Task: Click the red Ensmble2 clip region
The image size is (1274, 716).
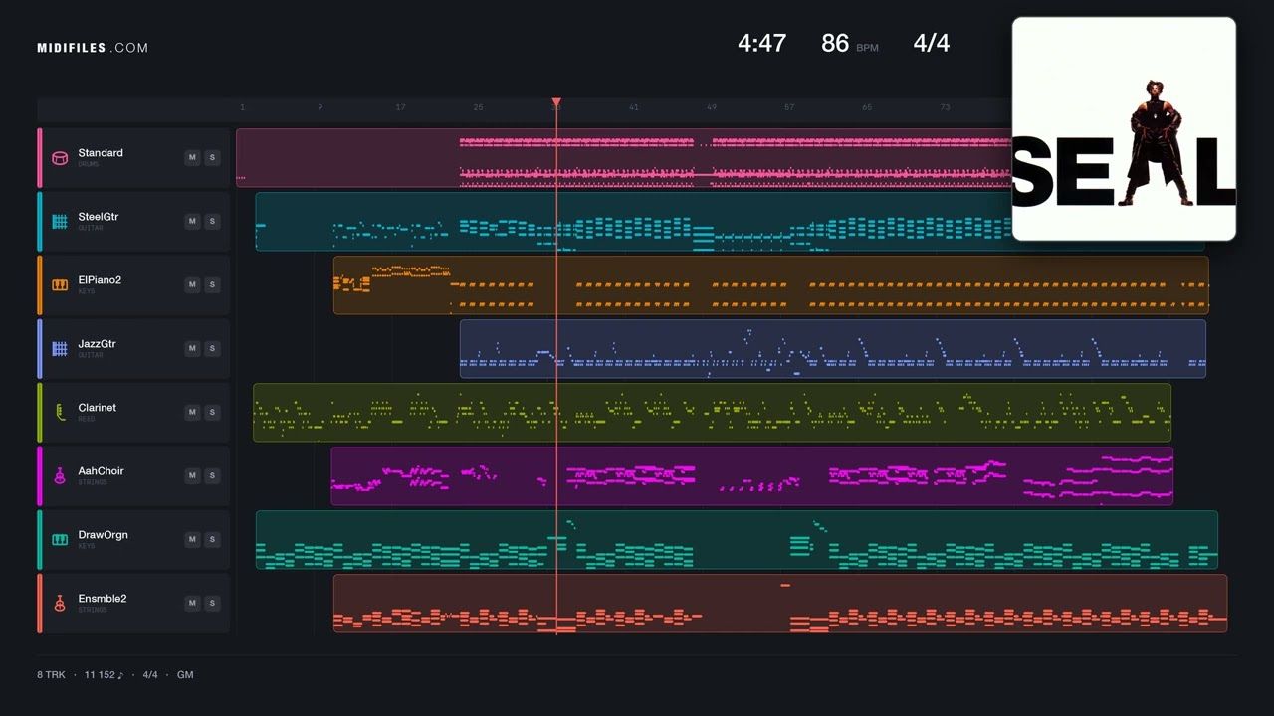Action: [x=779, y=603]
